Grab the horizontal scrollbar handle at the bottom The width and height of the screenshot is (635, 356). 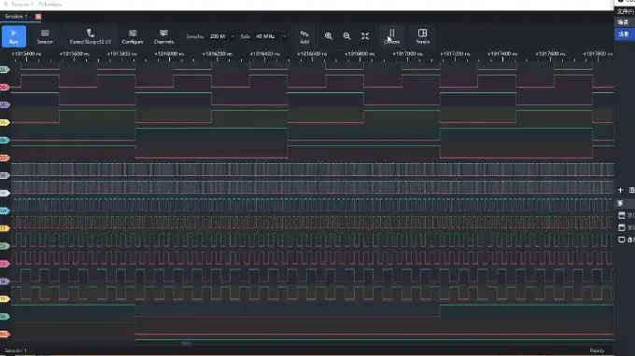(186, 343)
